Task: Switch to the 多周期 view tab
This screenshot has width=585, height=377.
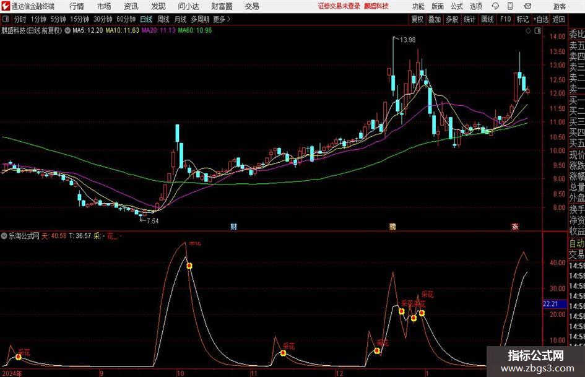Action: coord(200,19)
